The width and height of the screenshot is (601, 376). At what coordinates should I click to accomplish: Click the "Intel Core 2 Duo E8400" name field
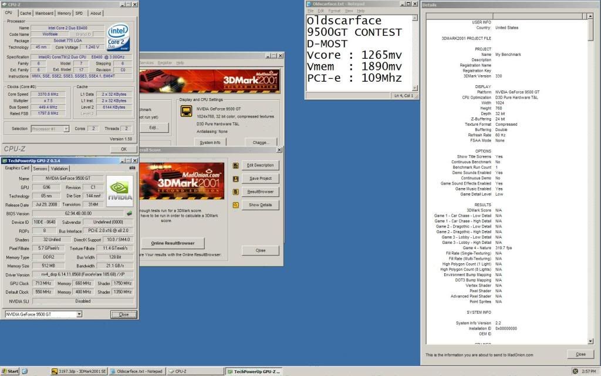(x=67, y=28)
